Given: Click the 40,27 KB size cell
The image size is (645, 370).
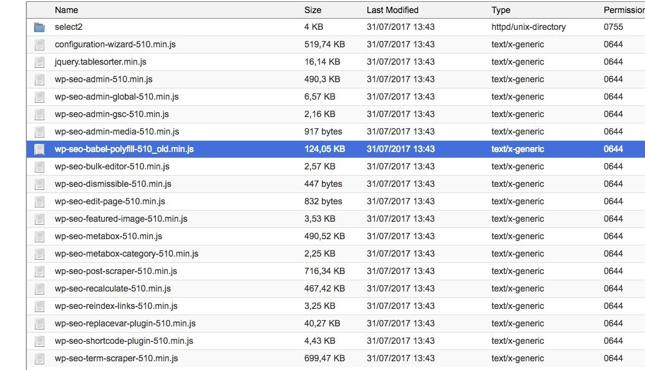Looking at the screenshot, I should [322, 324].
